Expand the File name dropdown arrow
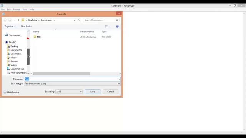This screenshot has height=138, width=246. (119, 79)
